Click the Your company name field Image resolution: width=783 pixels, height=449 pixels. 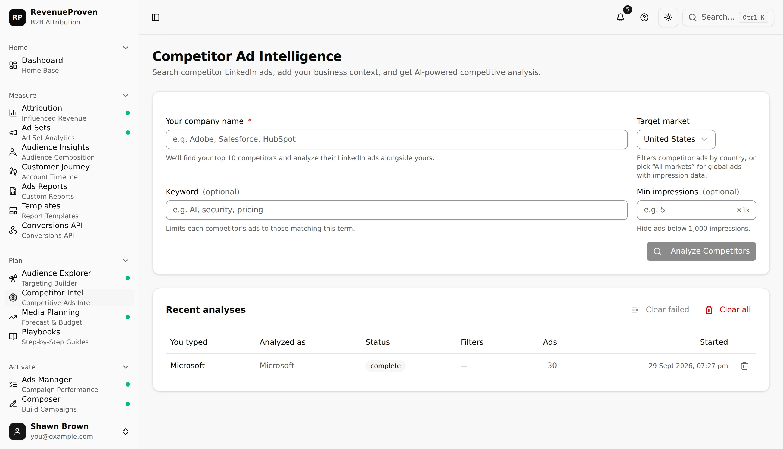(396, 139)
